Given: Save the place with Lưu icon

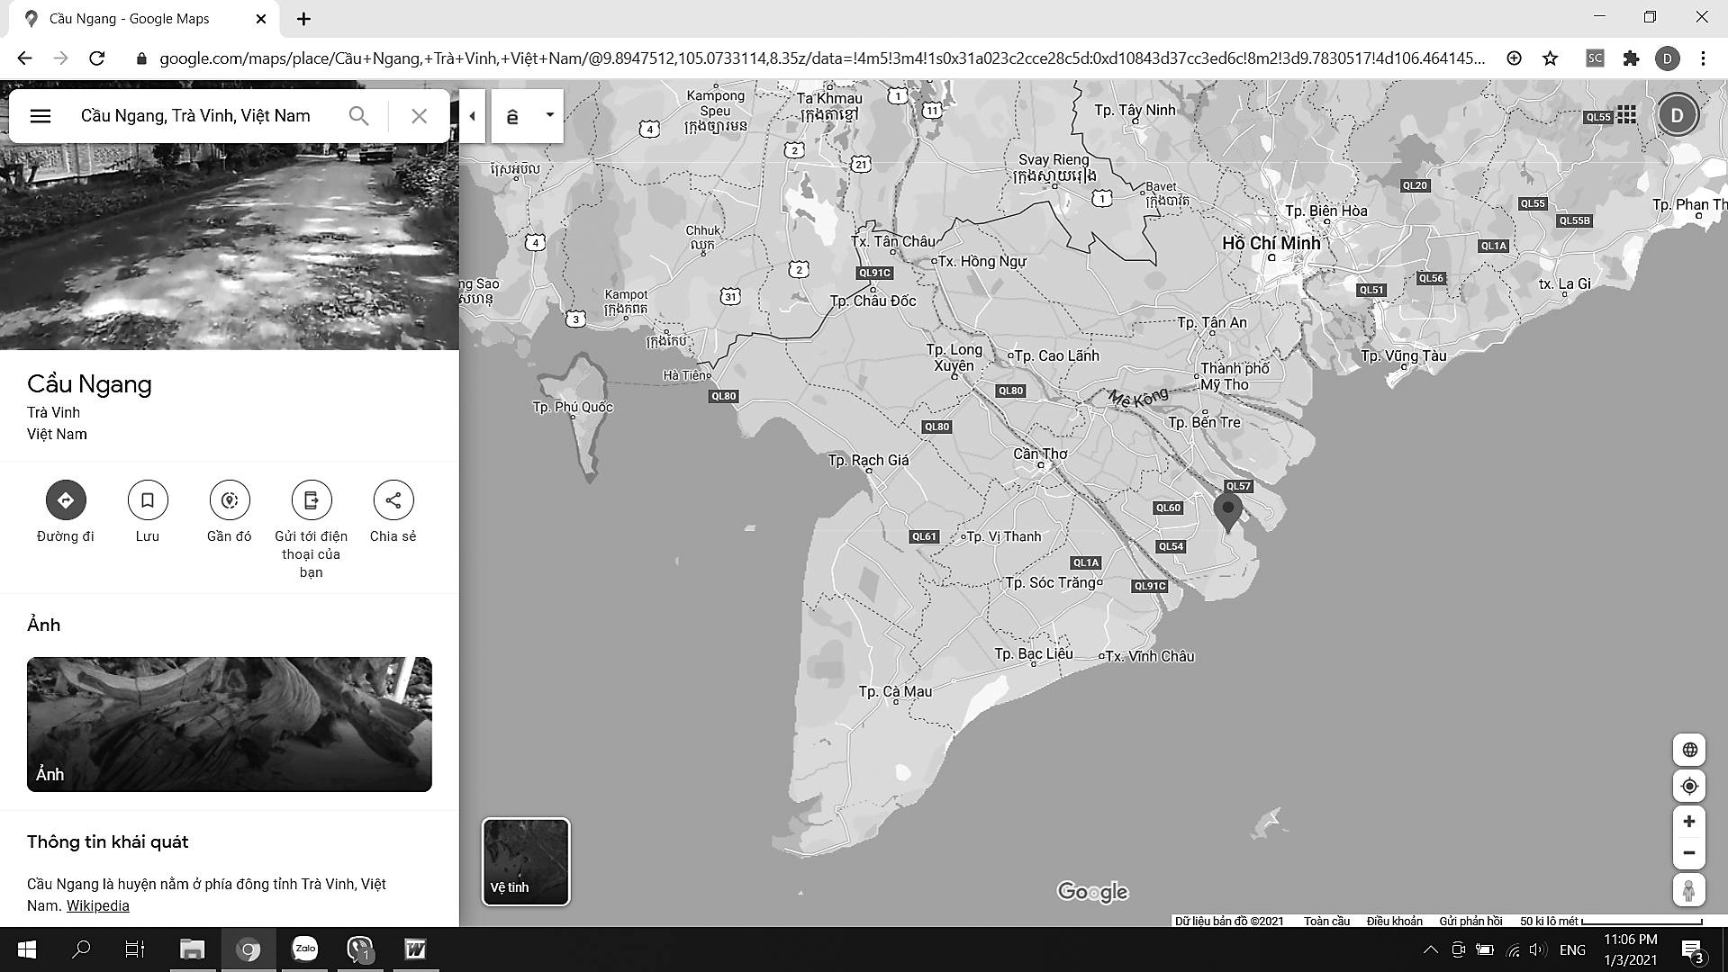Looking at the screenshot, I should (x=148, y=500).
